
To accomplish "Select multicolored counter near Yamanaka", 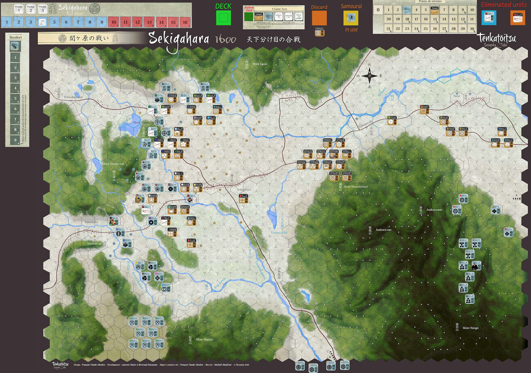I will point(114,221).
